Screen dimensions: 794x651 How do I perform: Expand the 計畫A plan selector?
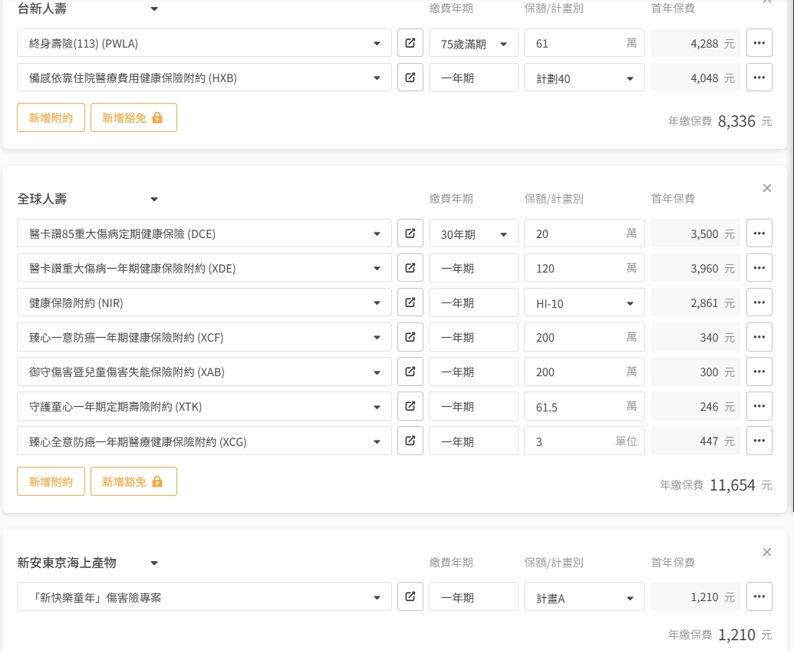[584, 597]
